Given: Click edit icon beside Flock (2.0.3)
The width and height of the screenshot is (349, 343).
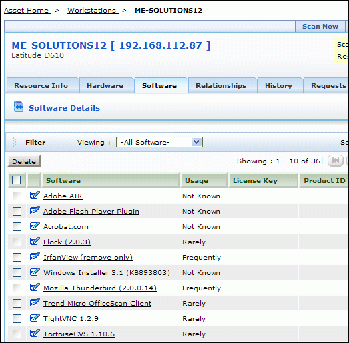Looking at the screenshot, I should (x=35, y=242).
